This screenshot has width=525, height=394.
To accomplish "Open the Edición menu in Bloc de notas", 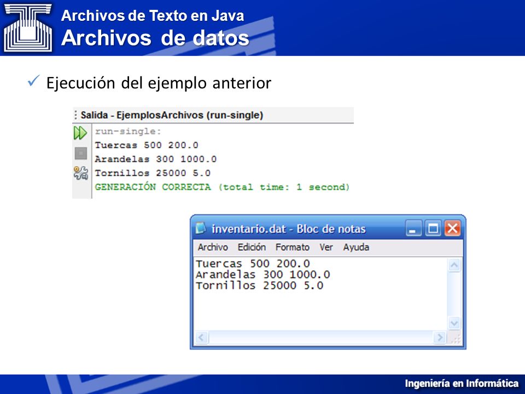I will (252, 247).
